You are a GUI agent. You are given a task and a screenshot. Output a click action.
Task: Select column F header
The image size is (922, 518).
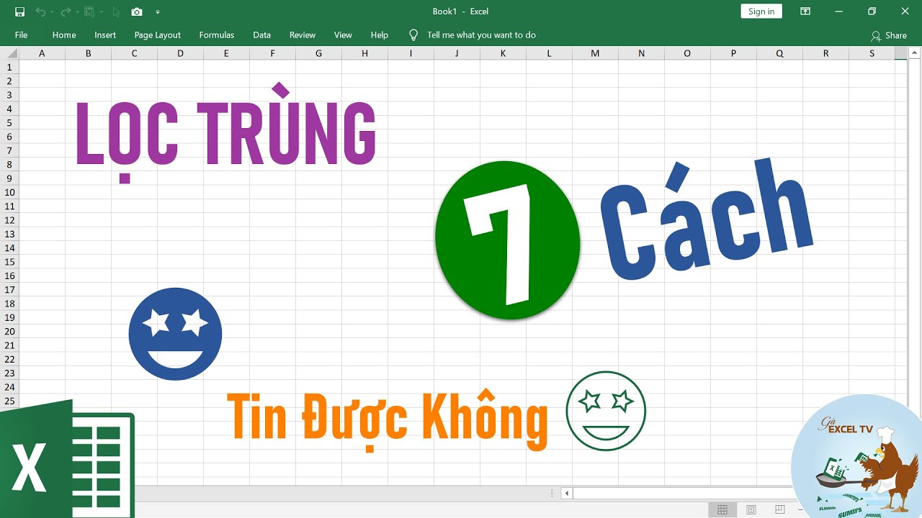(x=272, y=53)
